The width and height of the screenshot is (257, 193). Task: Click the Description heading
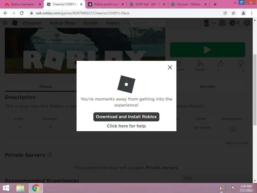tap(20, 97)
